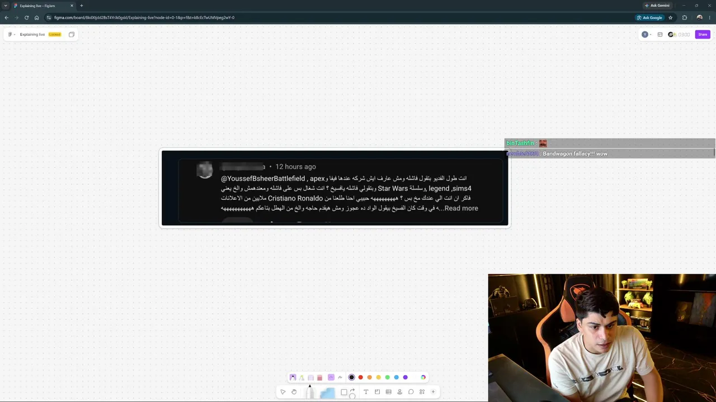The height and width of the screenshot is (402, 716).
Task: Pick the black marker color
Action: (x=351, y=377)
